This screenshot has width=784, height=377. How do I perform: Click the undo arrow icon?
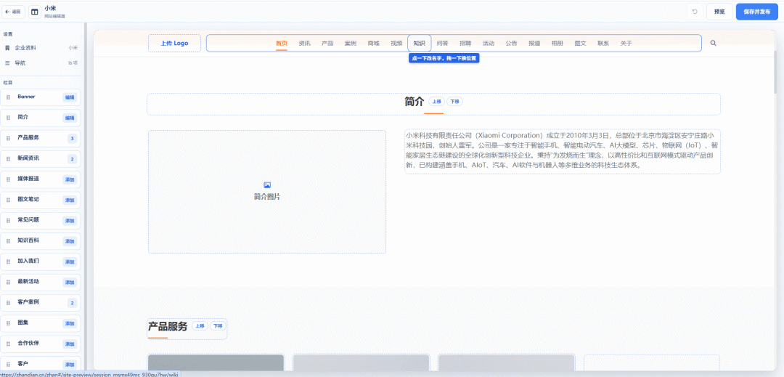[x=695, y=12]
